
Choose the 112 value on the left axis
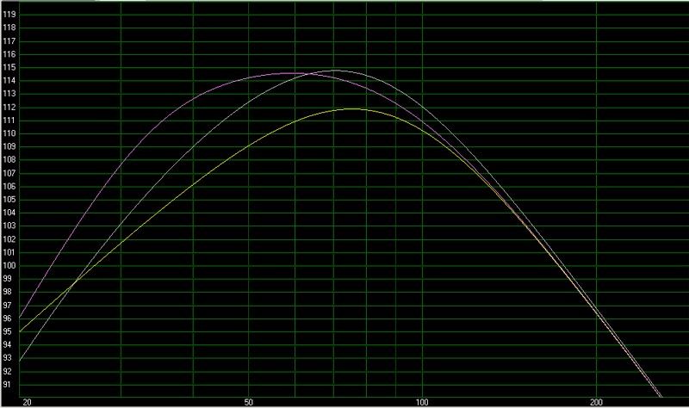pyautogui.click(x=9, y=108)
